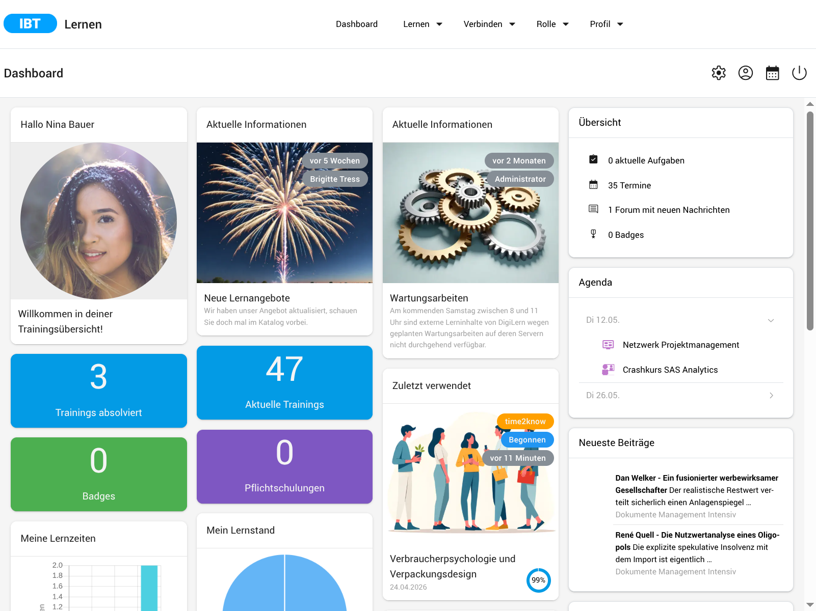Open Netzwerk Projektmanagement agenda item

(680, 345)
